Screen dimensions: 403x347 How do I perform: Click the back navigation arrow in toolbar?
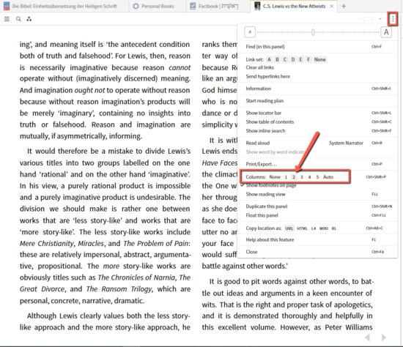(363, 19)
